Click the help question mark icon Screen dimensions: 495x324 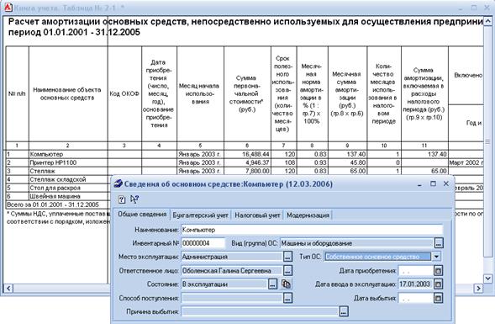coord(122,199)
